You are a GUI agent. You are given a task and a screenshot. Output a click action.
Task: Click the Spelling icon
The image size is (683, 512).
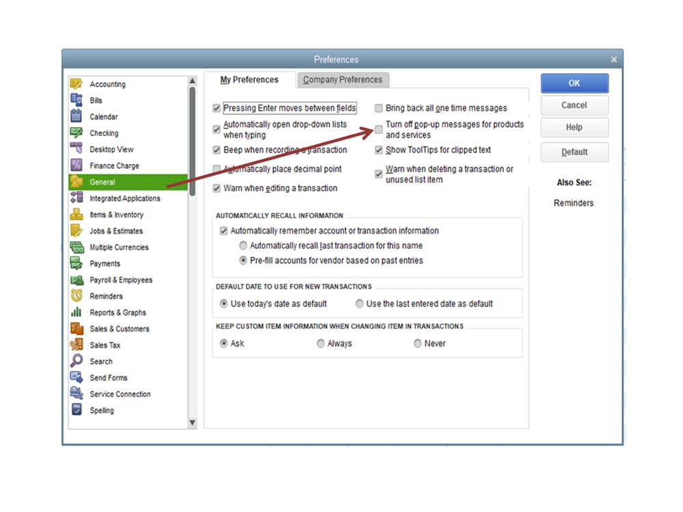[x=76, y=409]
